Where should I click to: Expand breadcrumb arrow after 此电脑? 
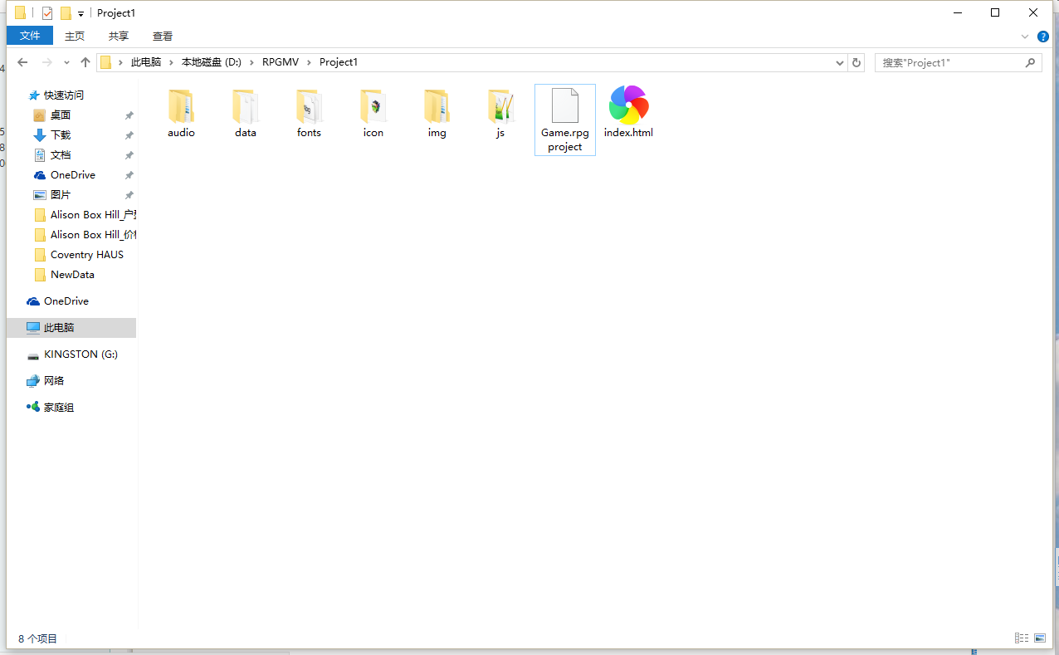click(x=172, y=62)
